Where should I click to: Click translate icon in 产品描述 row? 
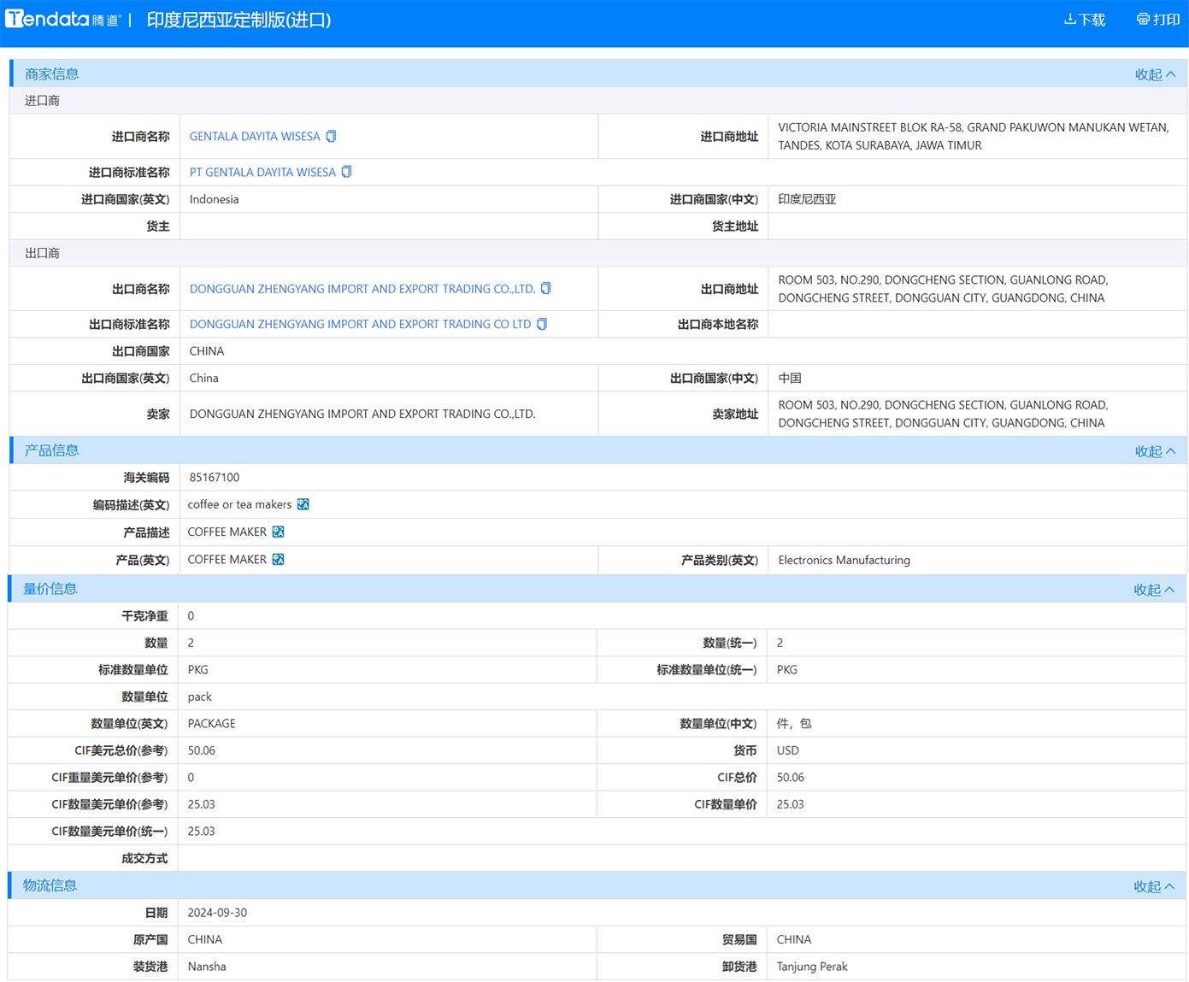click(278, 532)
